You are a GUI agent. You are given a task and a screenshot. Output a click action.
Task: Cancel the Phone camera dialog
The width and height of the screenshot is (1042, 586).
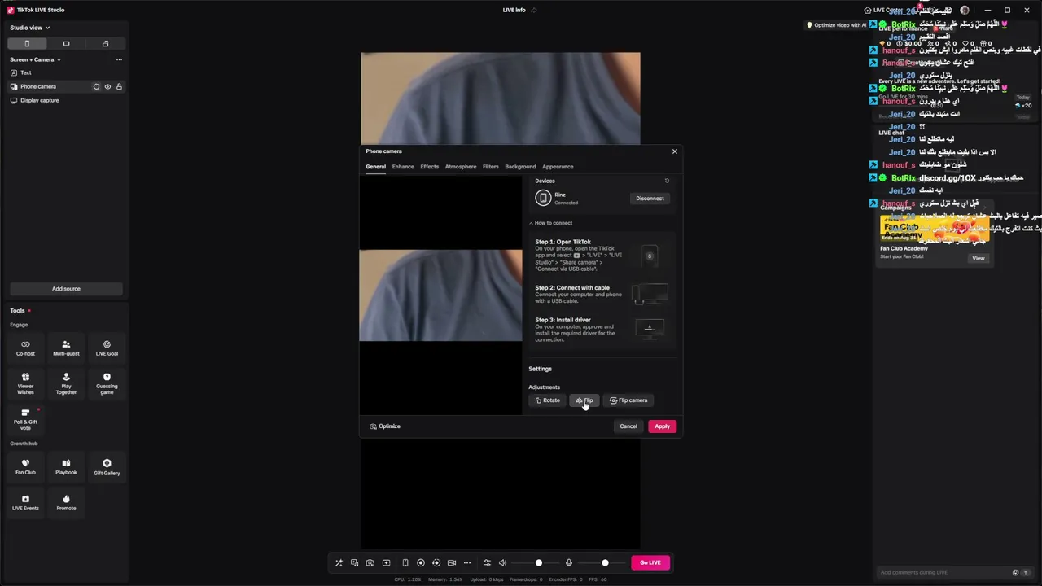628,426
